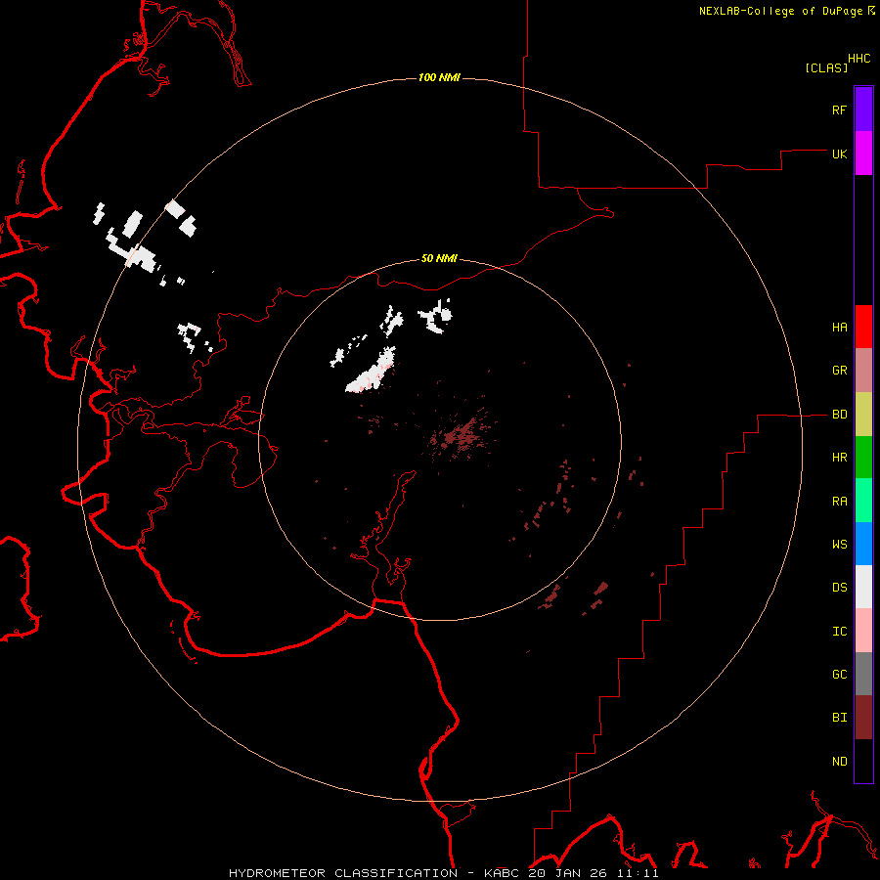
Task: Click the 50 NMI range ring label
Action: (x=439, y=258)
